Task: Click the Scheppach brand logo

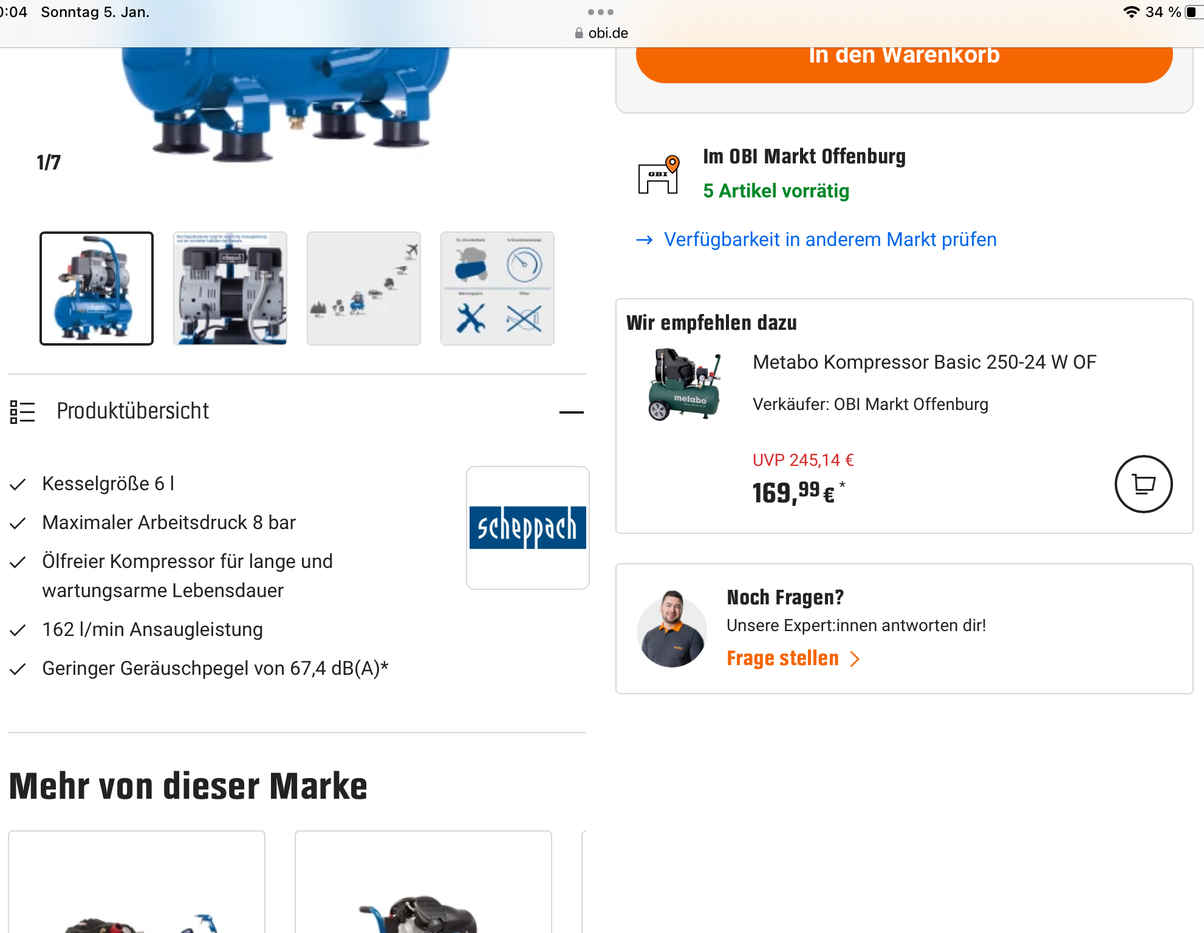Action: click(x=527, y=527)
